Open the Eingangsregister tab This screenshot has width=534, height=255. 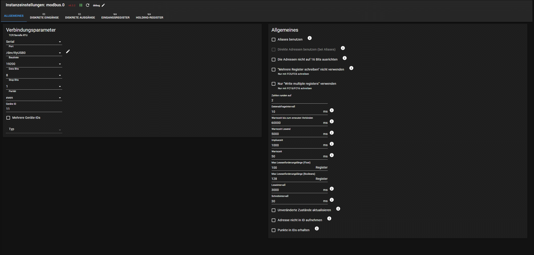pyautogui.click(x=115, y=16)
